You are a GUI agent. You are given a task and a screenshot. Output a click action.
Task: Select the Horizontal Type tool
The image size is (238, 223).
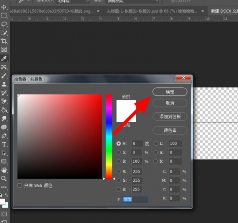[4, 144]
